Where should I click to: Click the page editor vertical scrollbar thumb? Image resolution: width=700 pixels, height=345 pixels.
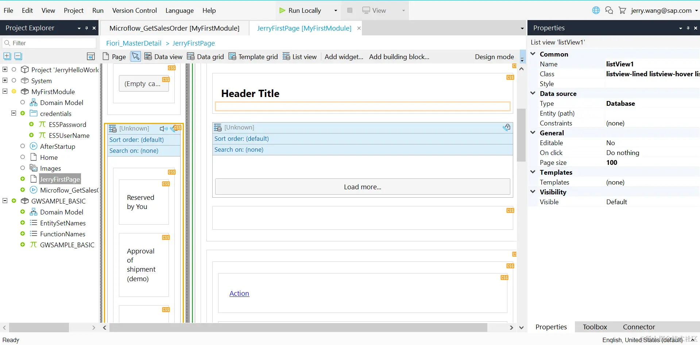click(521, 135)
